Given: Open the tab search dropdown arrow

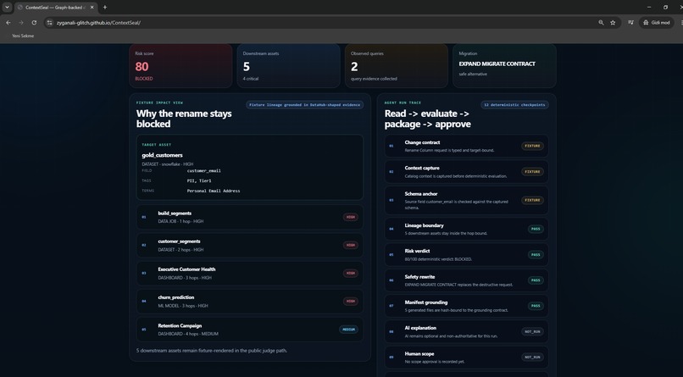Looking at the screenshot, I should click(7, 8).
